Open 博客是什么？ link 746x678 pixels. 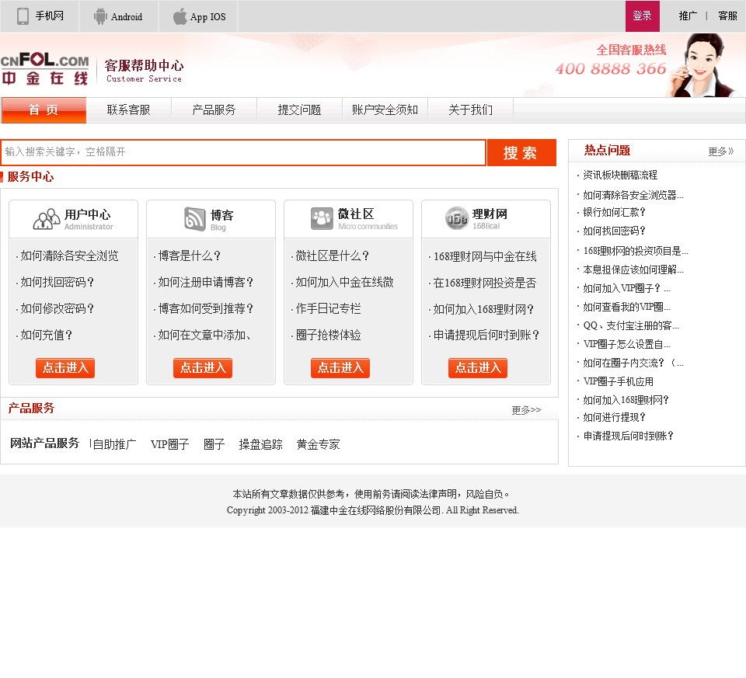pyautogui.click(x=190, y=256)
